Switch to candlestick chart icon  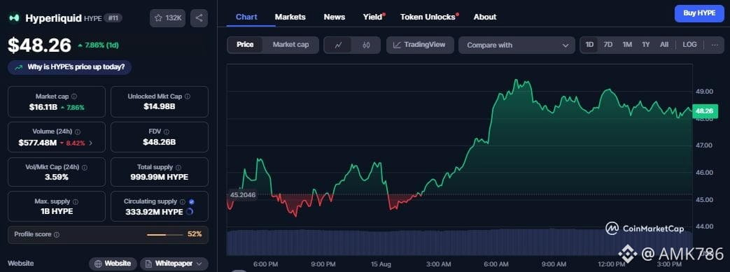pos(366,45)
